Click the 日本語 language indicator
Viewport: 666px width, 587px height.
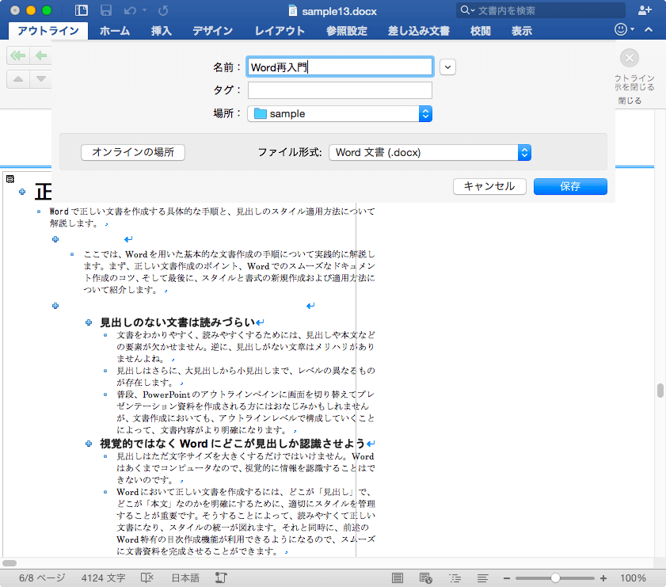tap(185, 578)
